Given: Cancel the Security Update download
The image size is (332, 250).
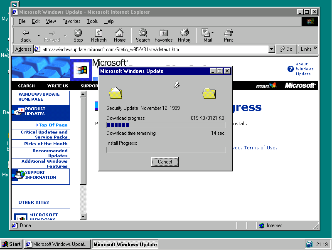Looking at the screenshot, I should tap(165, 162).
